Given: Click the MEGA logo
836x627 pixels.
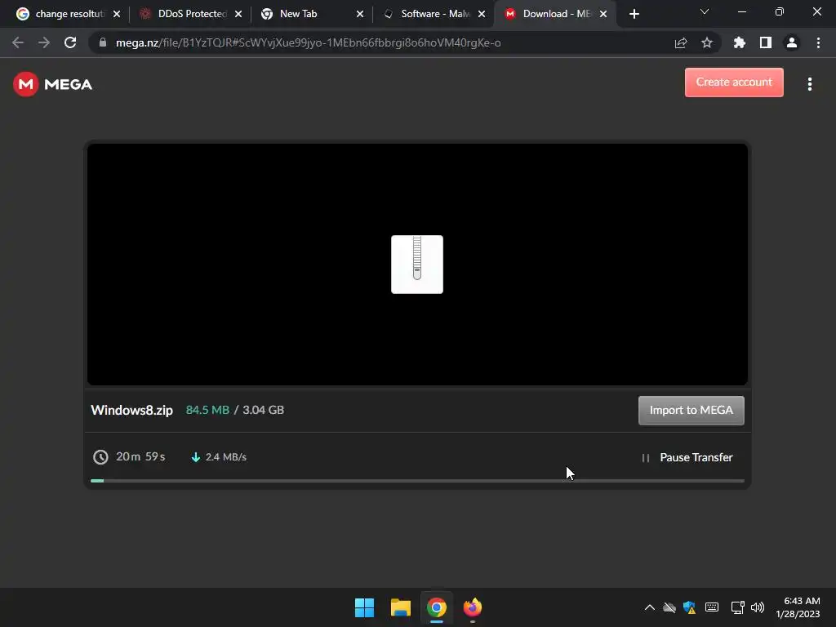Looking at the screenshot, I should (x=53, y=84).
